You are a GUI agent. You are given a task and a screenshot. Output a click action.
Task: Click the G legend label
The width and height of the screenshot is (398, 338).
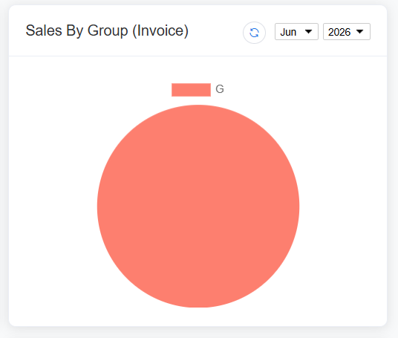click(220, 89)
